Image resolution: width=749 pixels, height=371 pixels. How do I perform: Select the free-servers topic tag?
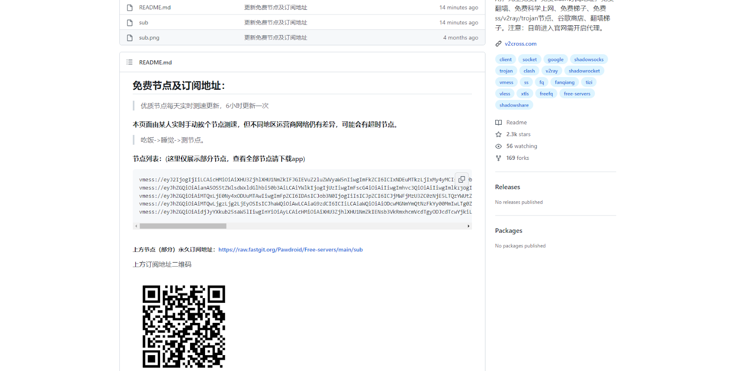pyautogui.click(x=577, y=94)
